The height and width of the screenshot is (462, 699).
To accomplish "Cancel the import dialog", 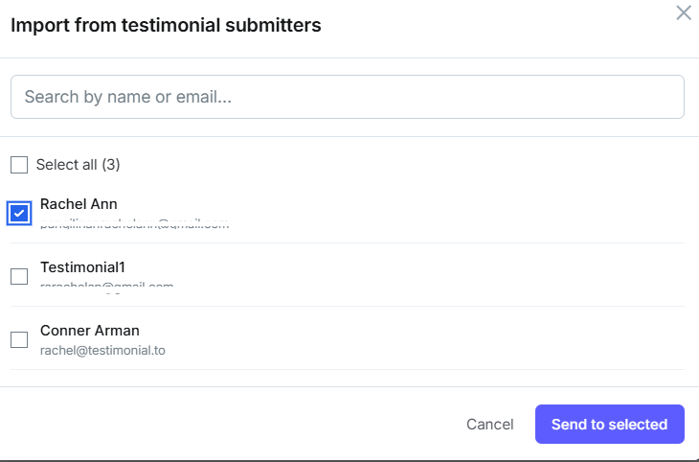I will (x=490, y=424).
